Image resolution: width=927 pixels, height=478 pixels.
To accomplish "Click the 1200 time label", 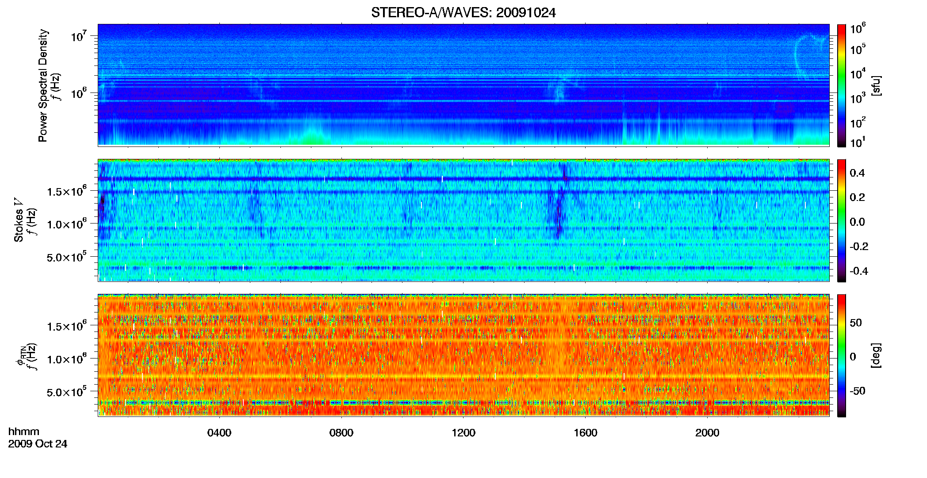I will point(463,433).
